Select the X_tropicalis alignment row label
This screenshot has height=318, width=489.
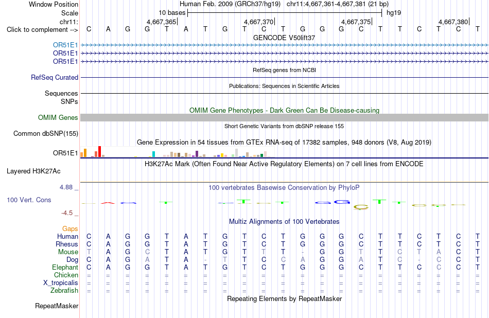click(61, 283)
